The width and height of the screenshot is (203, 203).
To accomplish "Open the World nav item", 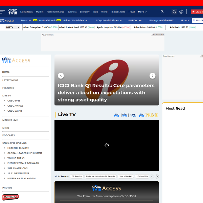I will (104, 12).
